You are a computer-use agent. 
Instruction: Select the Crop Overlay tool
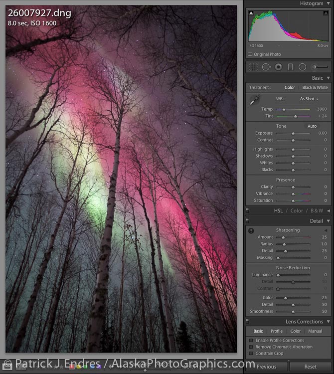[253, 67]
